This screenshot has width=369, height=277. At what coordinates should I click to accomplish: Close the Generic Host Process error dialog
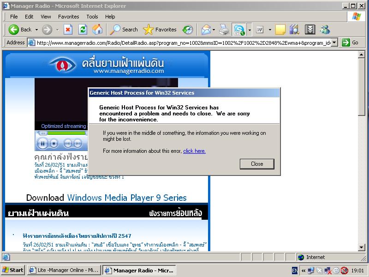257,164
